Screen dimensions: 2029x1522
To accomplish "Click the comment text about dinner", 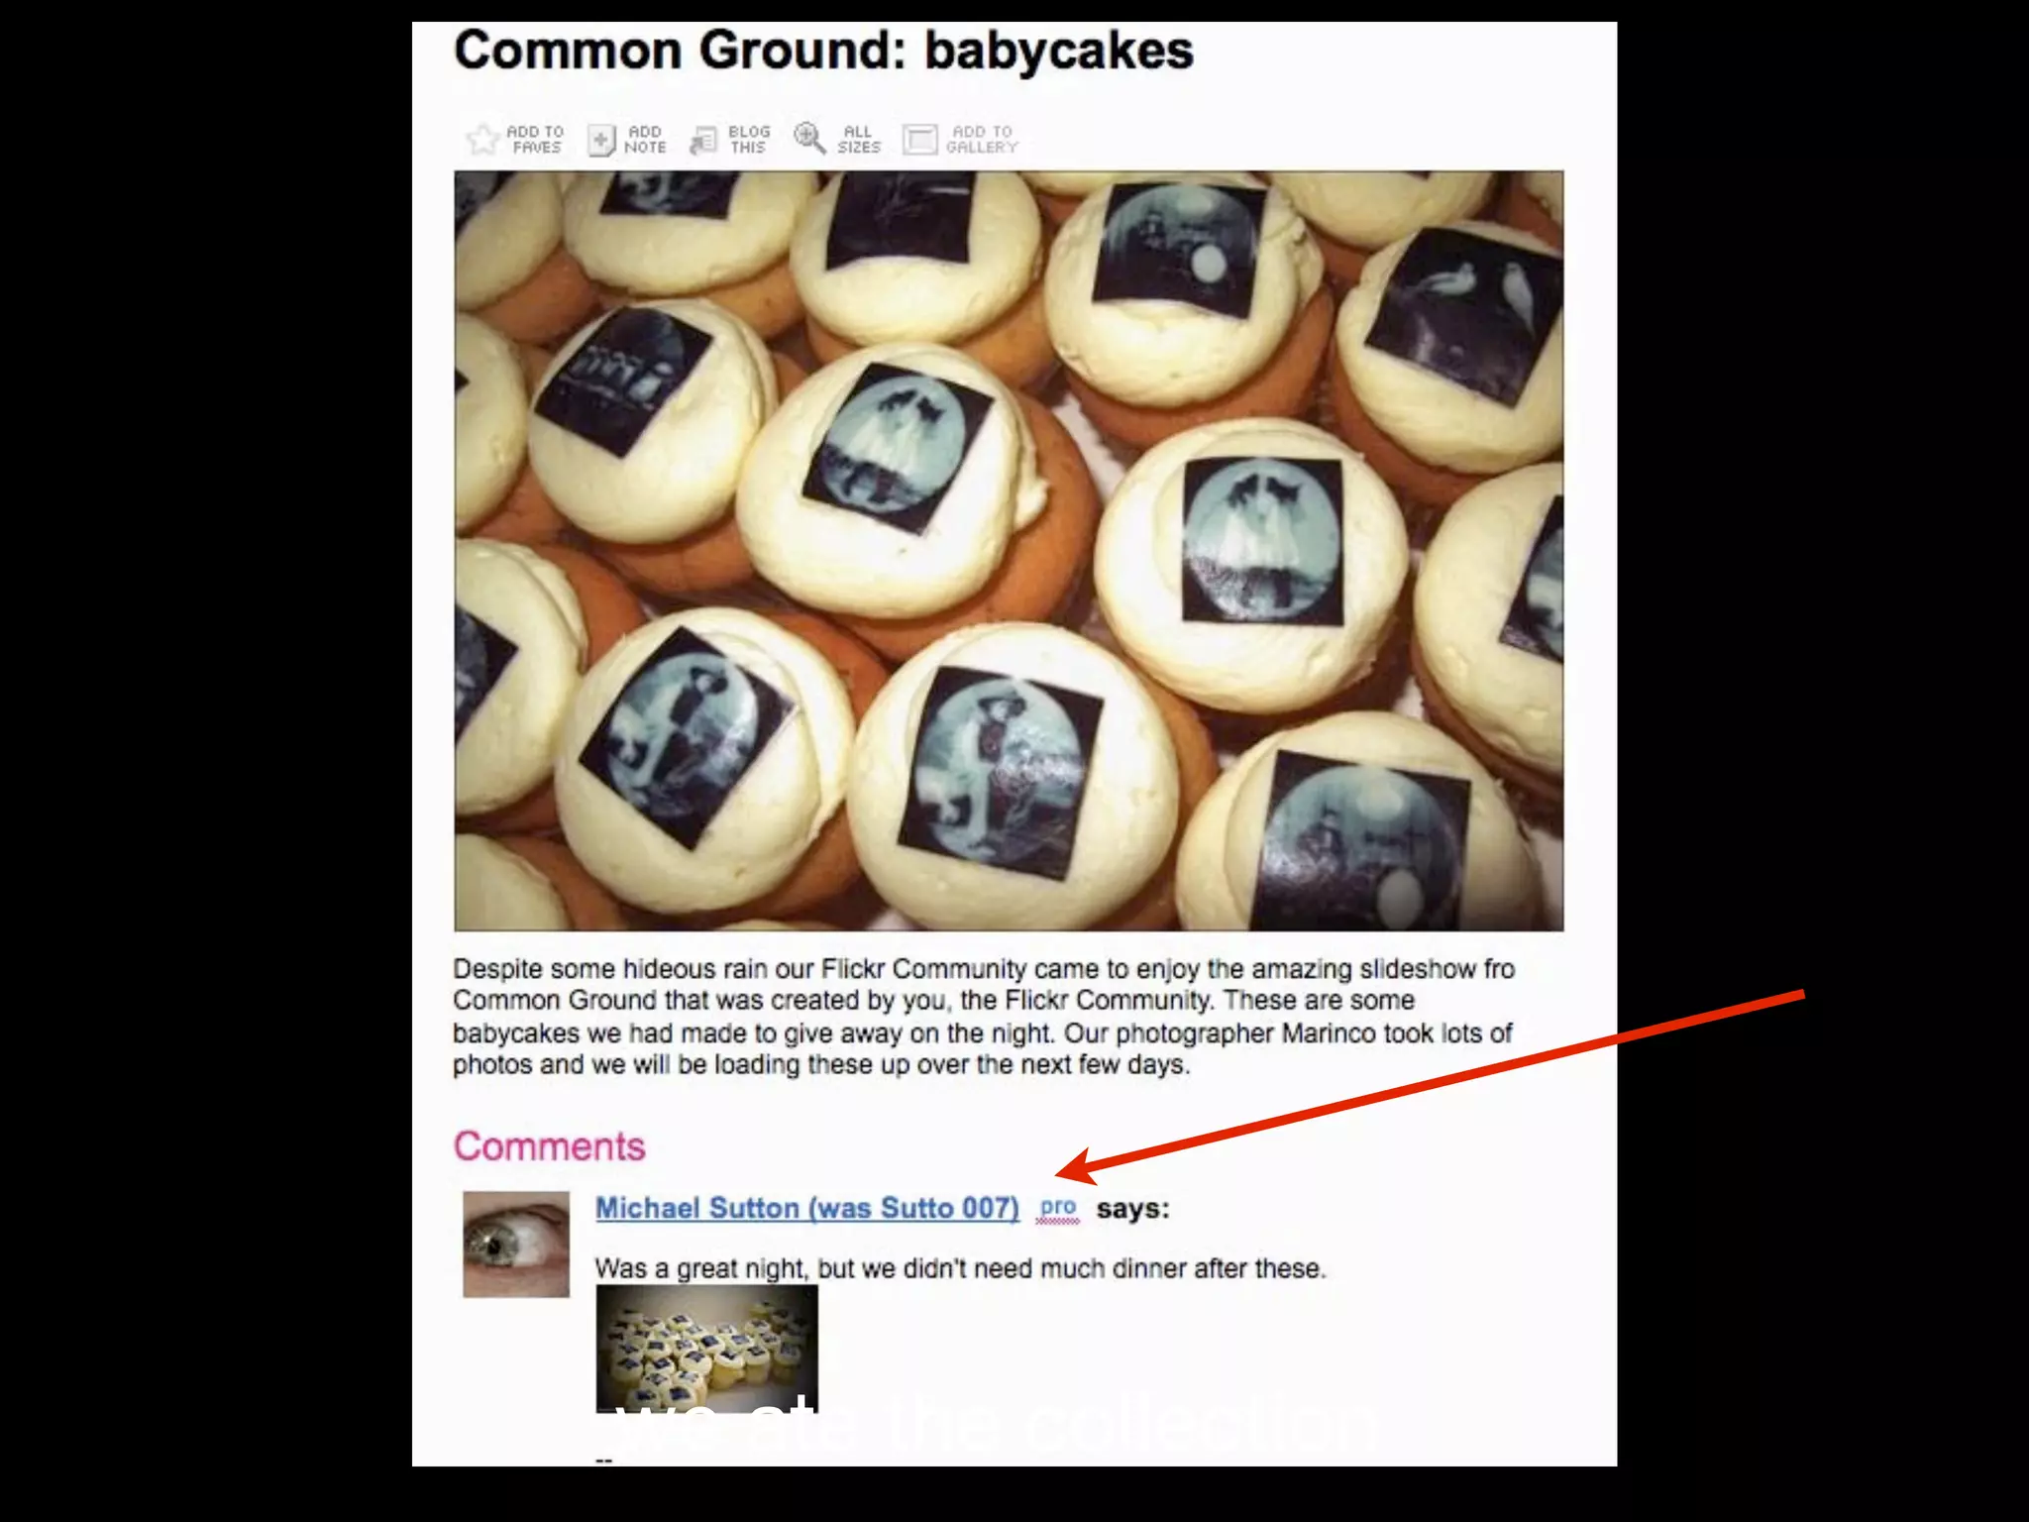I will (960, 1268).
